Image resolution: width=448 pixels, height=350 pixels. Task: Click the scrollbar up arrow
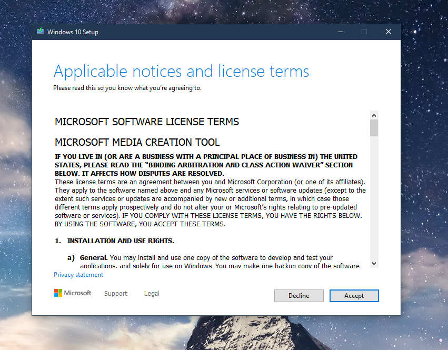[374, 115]
